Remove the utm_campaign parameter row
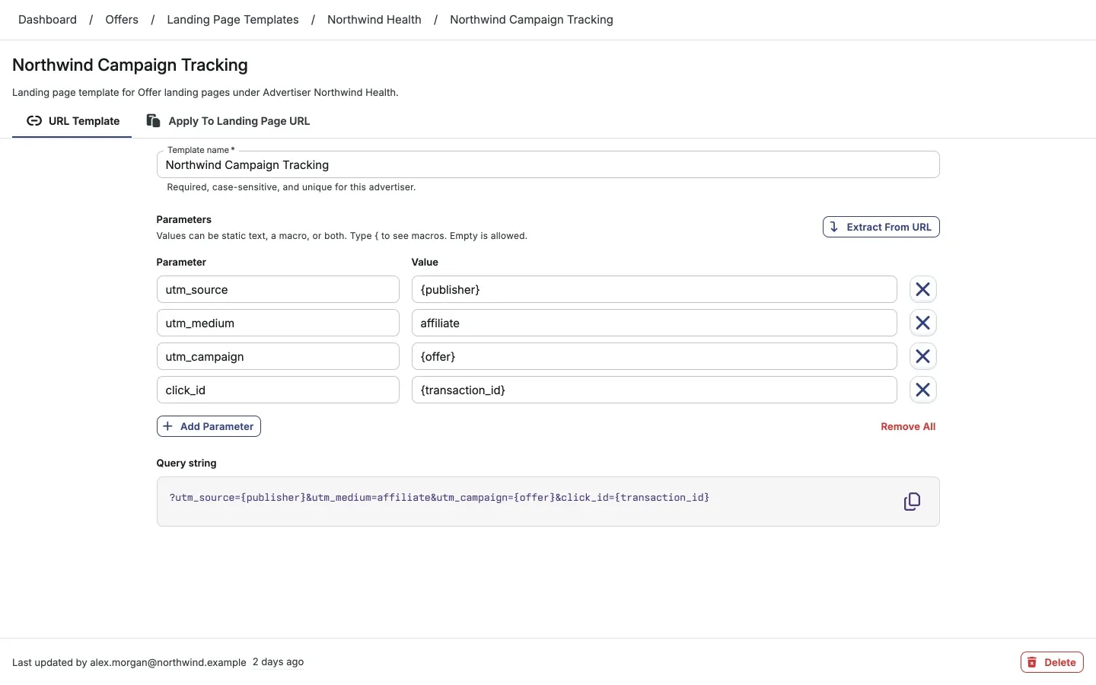The height and width of the screenshot is (685, 1096). click(x=922, y=356)
